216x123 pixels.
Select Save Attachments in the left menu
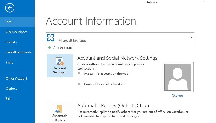coord(18,52)
